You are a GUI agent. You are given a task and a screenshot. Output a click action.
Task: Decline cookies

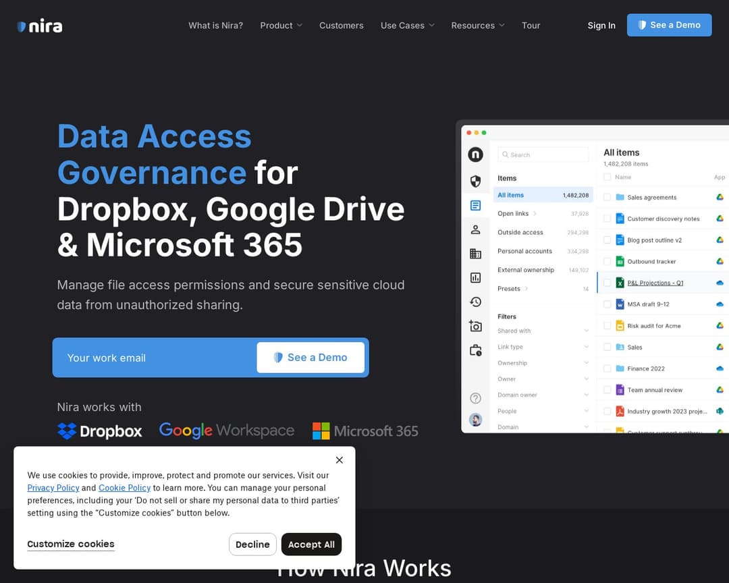pos(252,544)
